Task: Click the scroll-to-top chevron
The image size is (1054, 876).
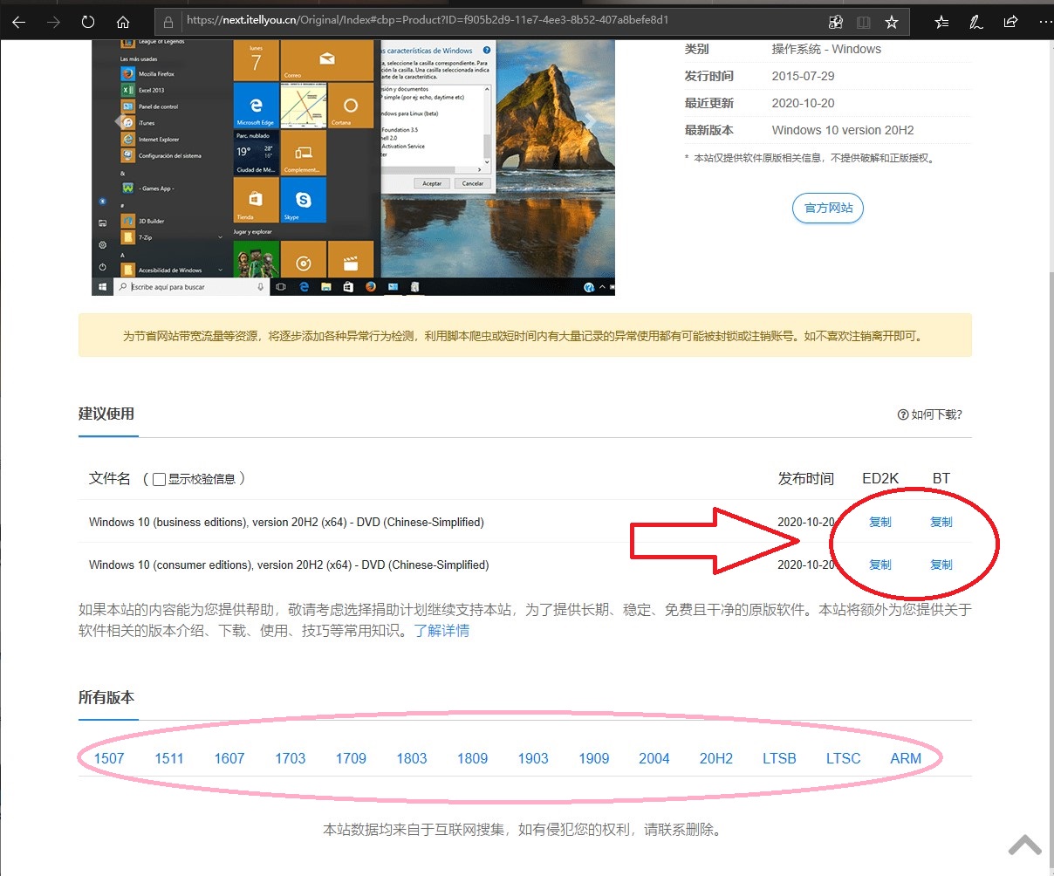Action: coord(1025,845)
